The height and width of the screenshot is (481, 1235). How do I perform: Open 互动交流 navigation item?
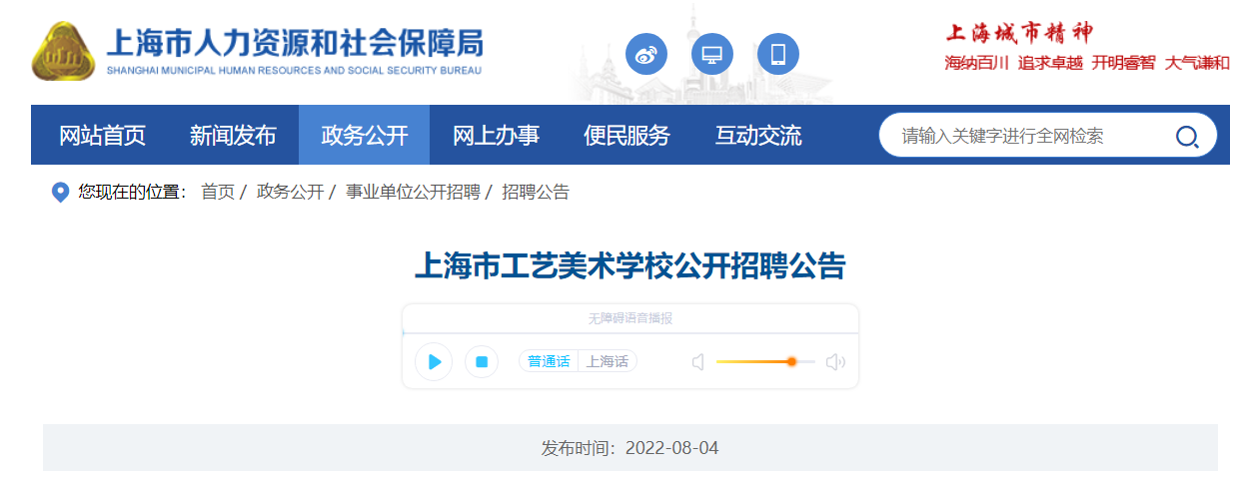tap(758, 135)
